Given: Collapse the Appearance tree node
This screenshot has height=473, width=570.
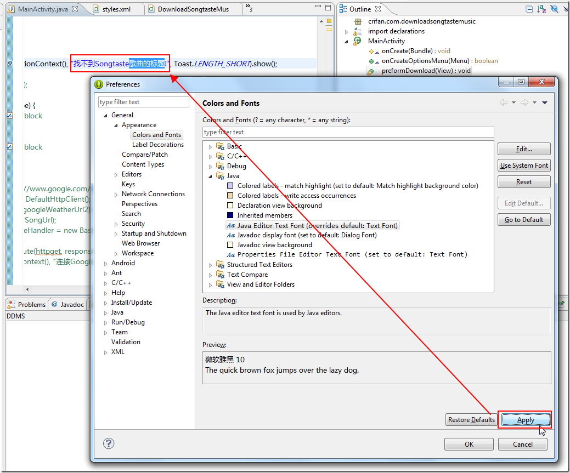Looking at the screenshot, I should (116, 126).
